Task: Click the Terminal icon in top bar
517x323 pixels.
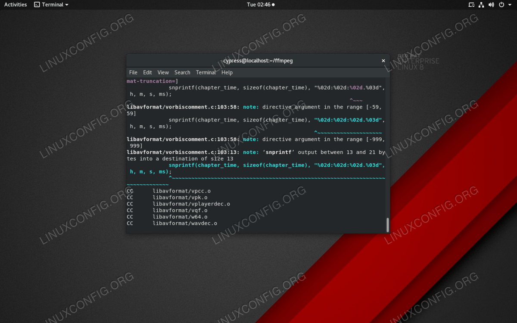Action: click(x=37, y=5)
